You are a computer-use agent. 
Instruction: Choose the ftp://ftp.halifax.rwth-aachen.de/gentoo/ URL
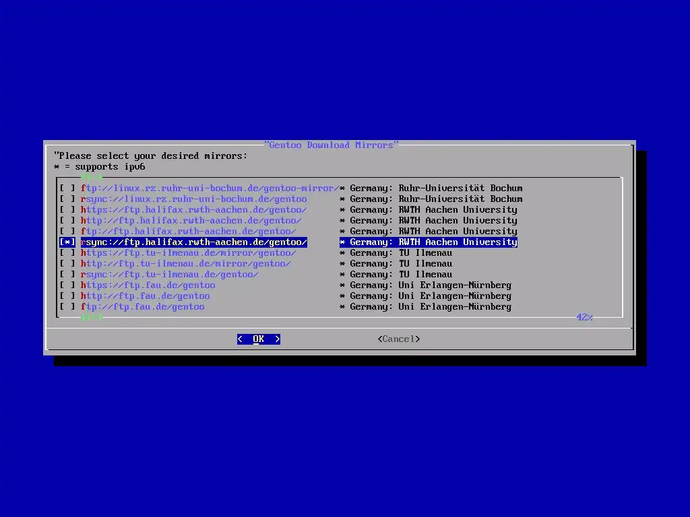coord(189,232)
